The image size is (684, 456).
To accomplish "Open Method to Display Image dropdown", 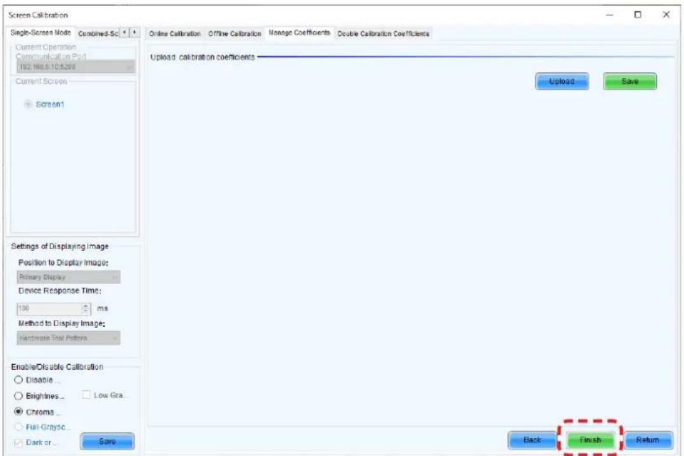I will [68, 338].
